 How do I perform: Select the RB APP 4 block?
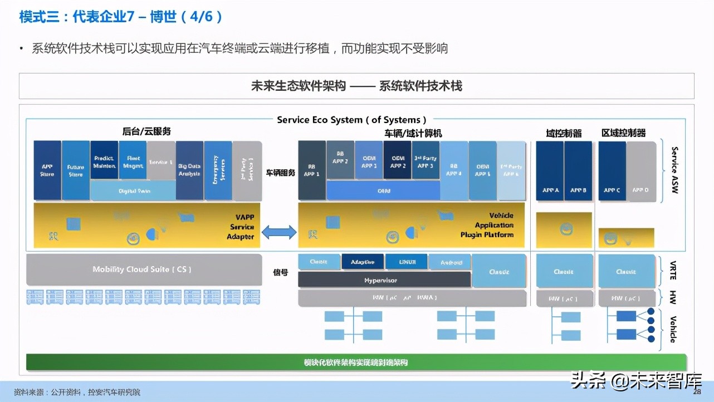pyautogui.click(x=454, y=170)
